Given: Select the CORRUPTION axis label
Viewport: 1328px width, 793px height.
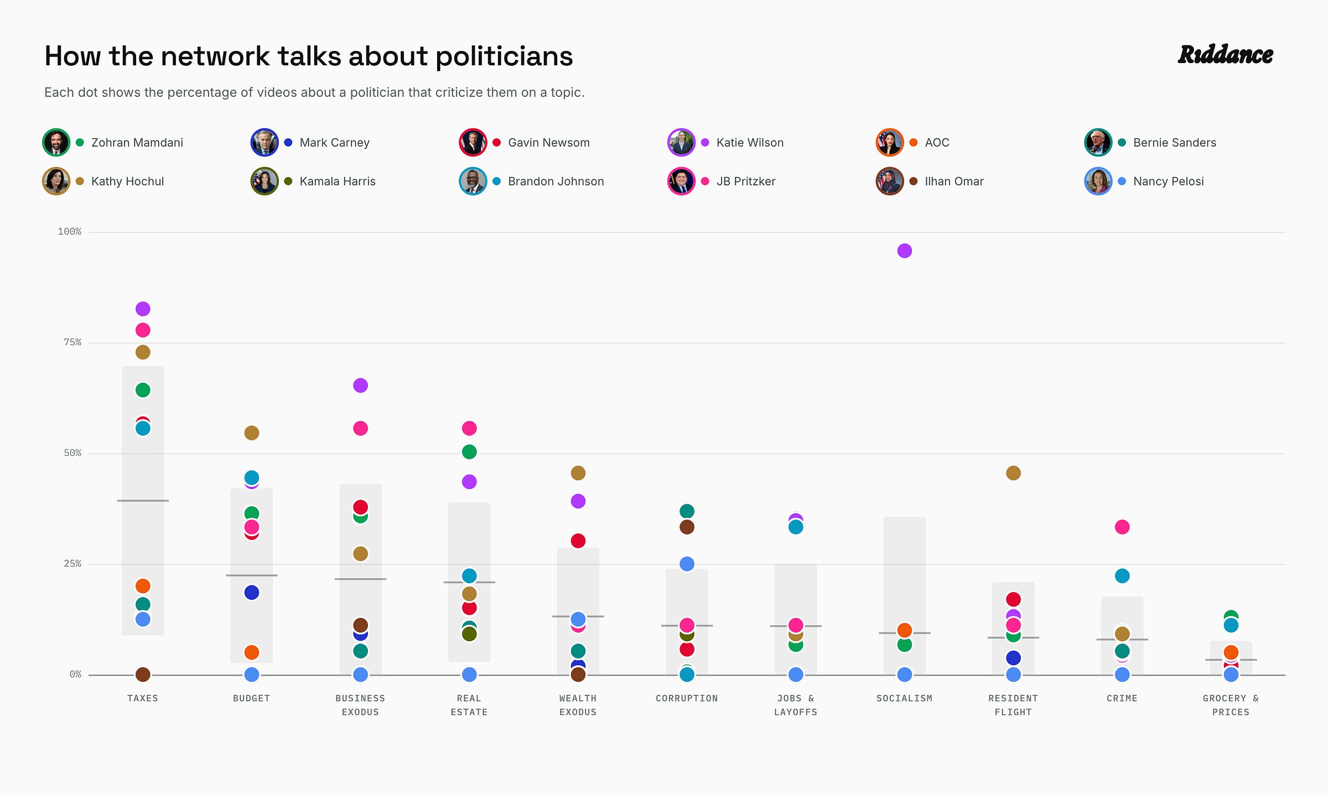Looking at the screenshot, I should tap(687, 698).
